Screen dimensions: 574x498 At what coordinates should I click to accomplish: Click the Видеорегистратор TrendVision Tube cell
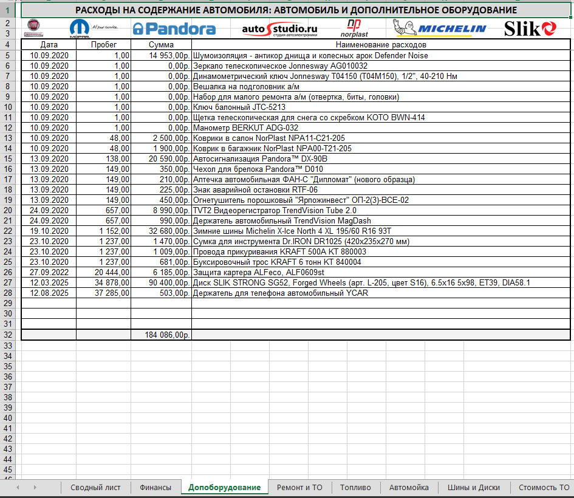tap(381, 210)
